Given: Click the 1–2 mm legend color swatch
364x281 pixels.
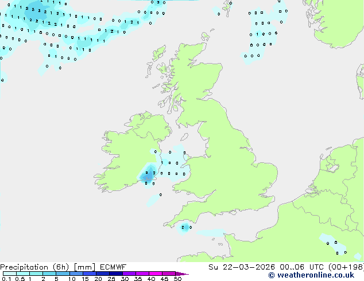Looking at the screenshot, I should pyautogui.click(x=36, y=274).
